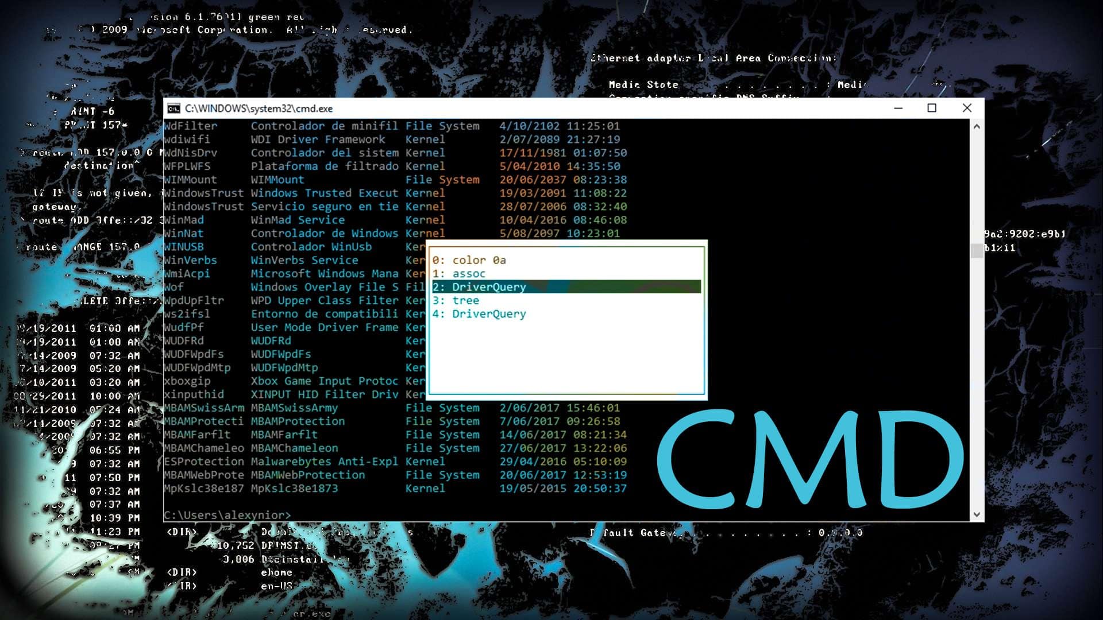Click the cmd.exe title bar icon
Viewport: 1103px width, 620px height.
(x=173, y=108)
